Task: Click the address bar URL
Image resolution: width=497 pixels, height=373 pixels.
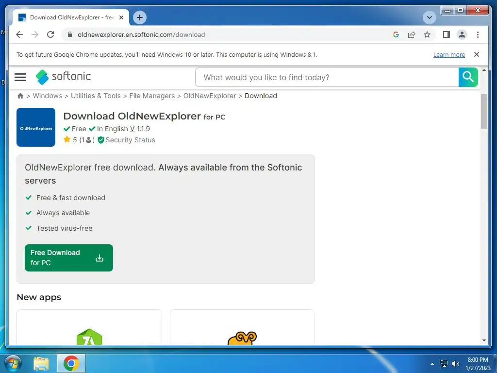Action: coord(141,34)
